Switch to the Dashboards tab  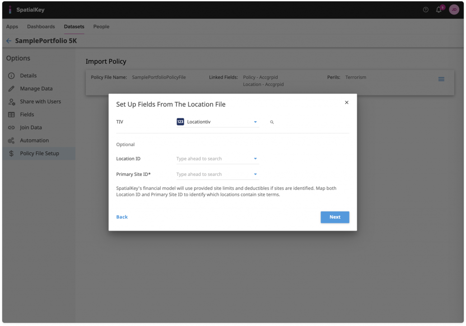[x=41, y=27]
